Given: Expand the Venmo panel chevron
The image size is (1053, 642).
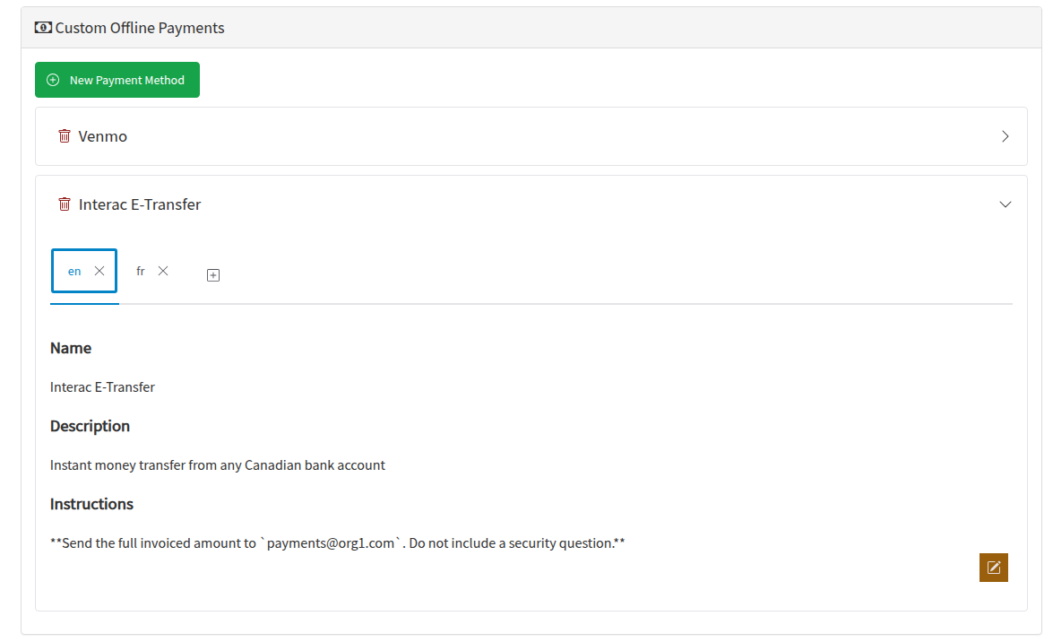Looking at the screenshot, I should (1006, 136).
